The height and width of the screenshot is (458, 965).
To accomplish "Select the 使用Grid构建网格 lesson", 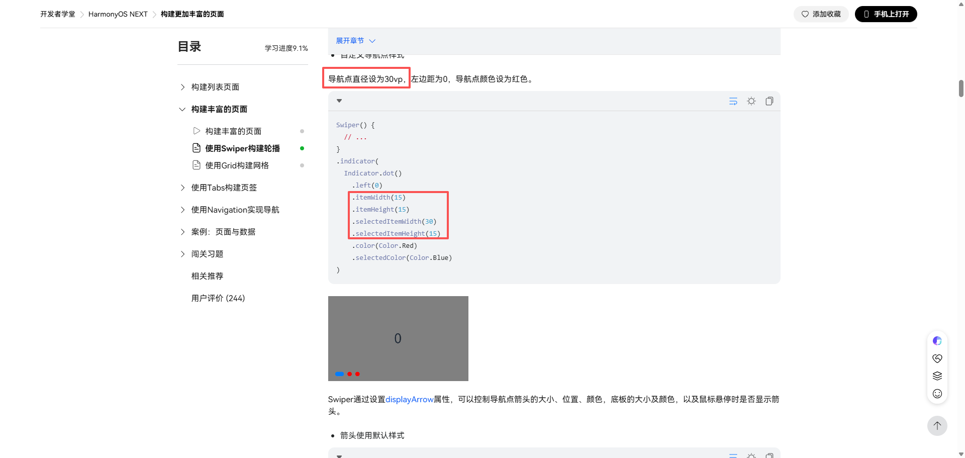I will pyautogui.click(x=237, y=165).
